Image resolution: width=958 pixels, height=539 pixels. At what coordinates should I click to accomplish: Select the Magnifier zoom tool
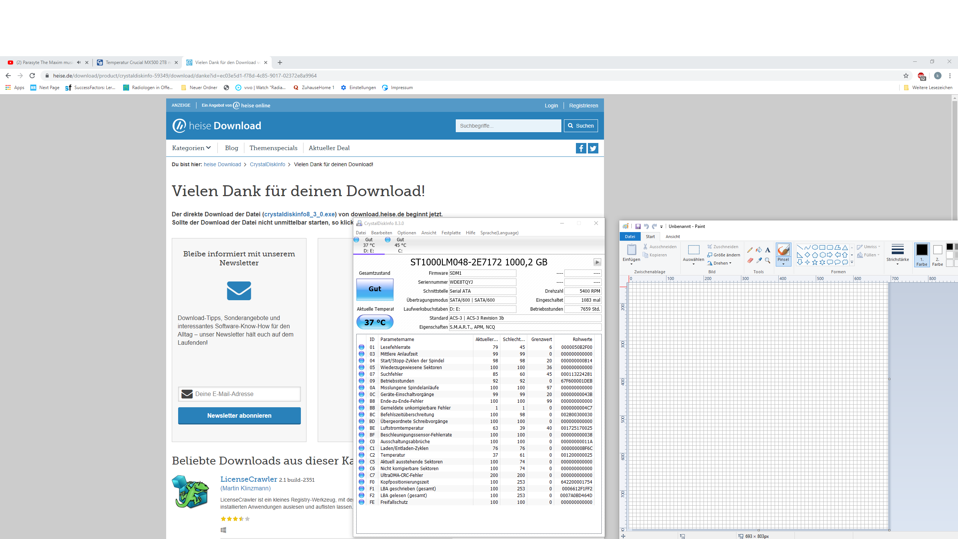768,261
